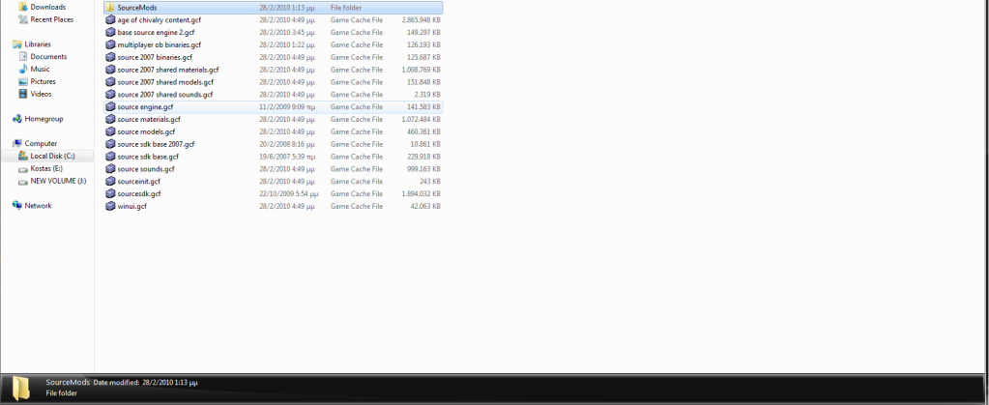Select the Kostas (E:) drive

click(45, 168)
